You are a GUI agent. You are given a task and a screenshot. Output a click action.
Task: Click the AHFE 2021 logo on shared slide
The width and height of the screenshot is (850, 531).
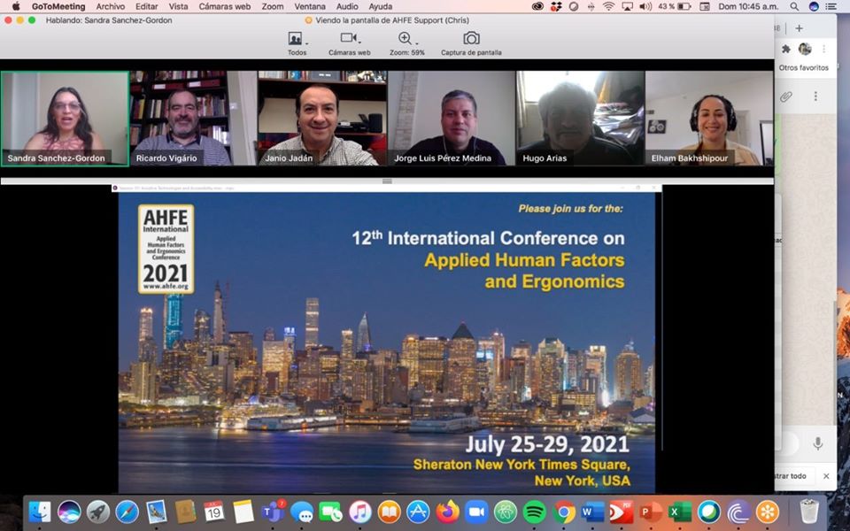coord(166,250)
